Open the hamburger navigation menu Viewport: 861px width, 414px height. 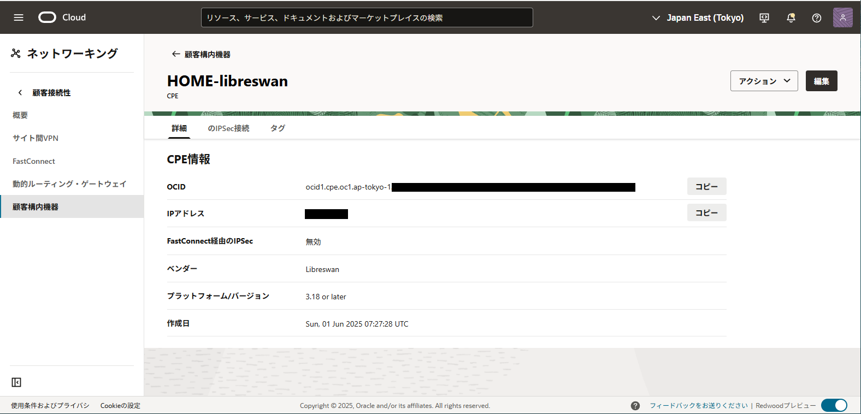(19, 17)
